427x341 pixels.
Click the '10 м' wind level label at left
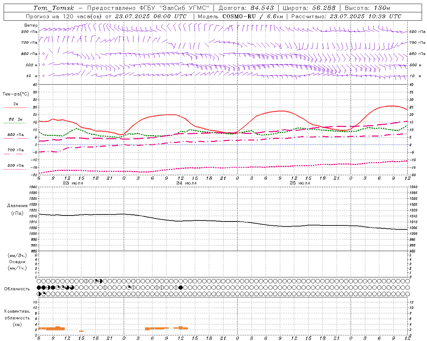click(x=32, y=76)
